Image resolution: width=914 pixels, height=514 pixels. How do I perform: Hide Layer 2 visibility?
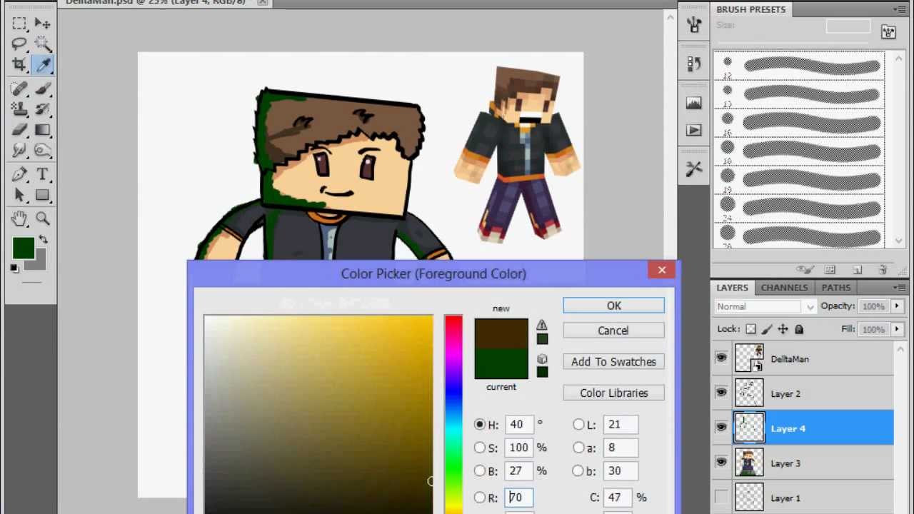tap(721, 393)
